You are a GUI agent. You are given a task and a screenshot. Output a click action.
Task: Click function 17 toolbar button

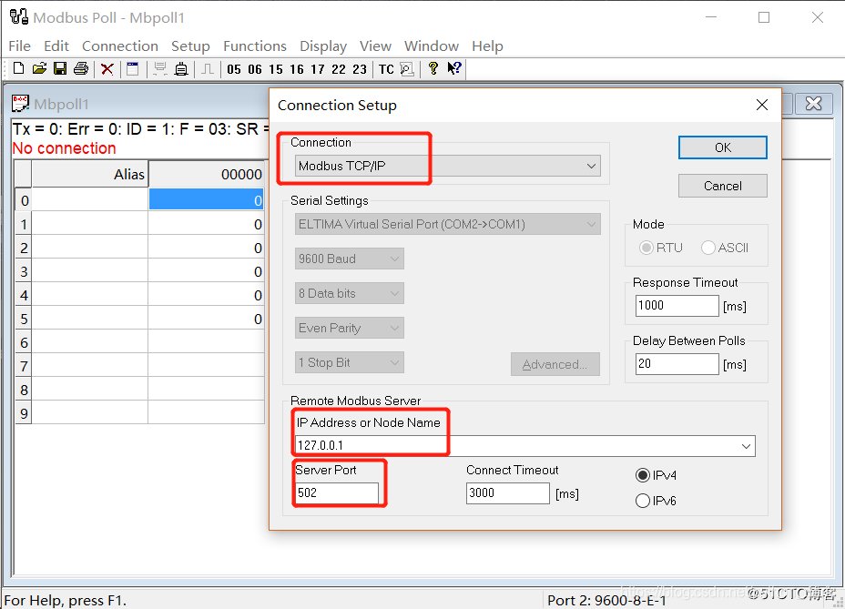(318, 69)
